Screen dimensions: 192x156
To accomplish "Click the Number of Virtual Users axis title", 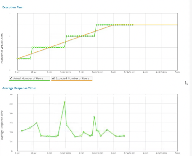I will pos(2,48).
